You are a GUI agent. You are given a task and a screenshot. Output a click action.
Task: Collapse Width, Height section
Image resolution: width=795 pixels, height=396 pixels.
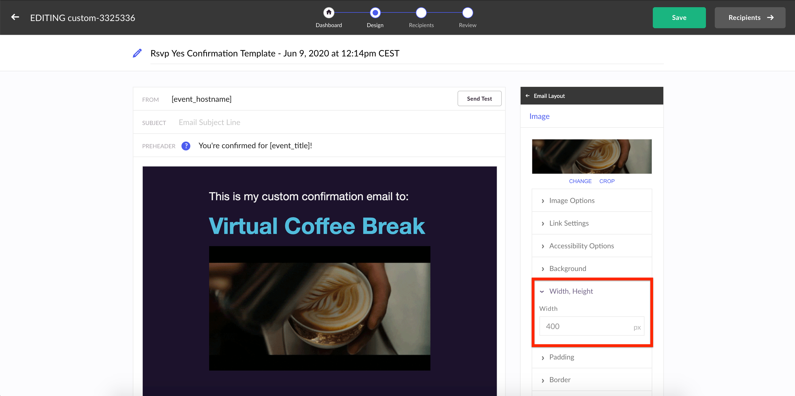tap(592, 291)
